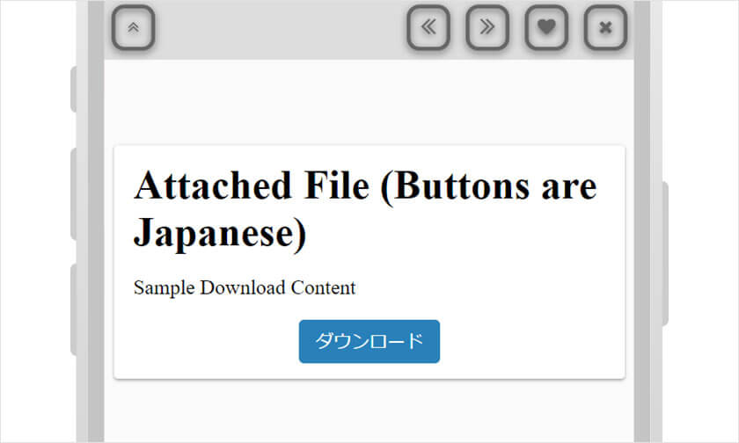739x443 pixels.
Task: Close the viewer with the X icon
Action: (605, 28)
